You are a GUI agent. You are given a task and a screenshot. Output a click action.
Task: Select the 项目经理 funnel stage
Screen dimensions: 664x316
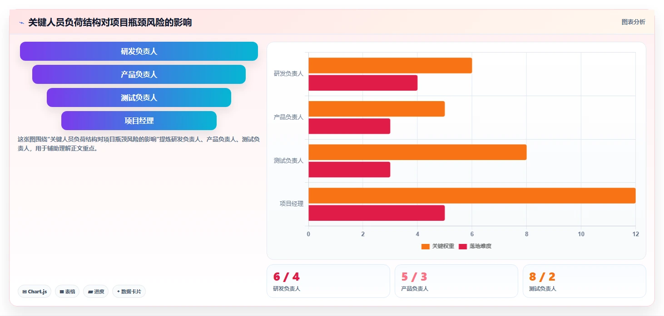click(x=139, y=121)
